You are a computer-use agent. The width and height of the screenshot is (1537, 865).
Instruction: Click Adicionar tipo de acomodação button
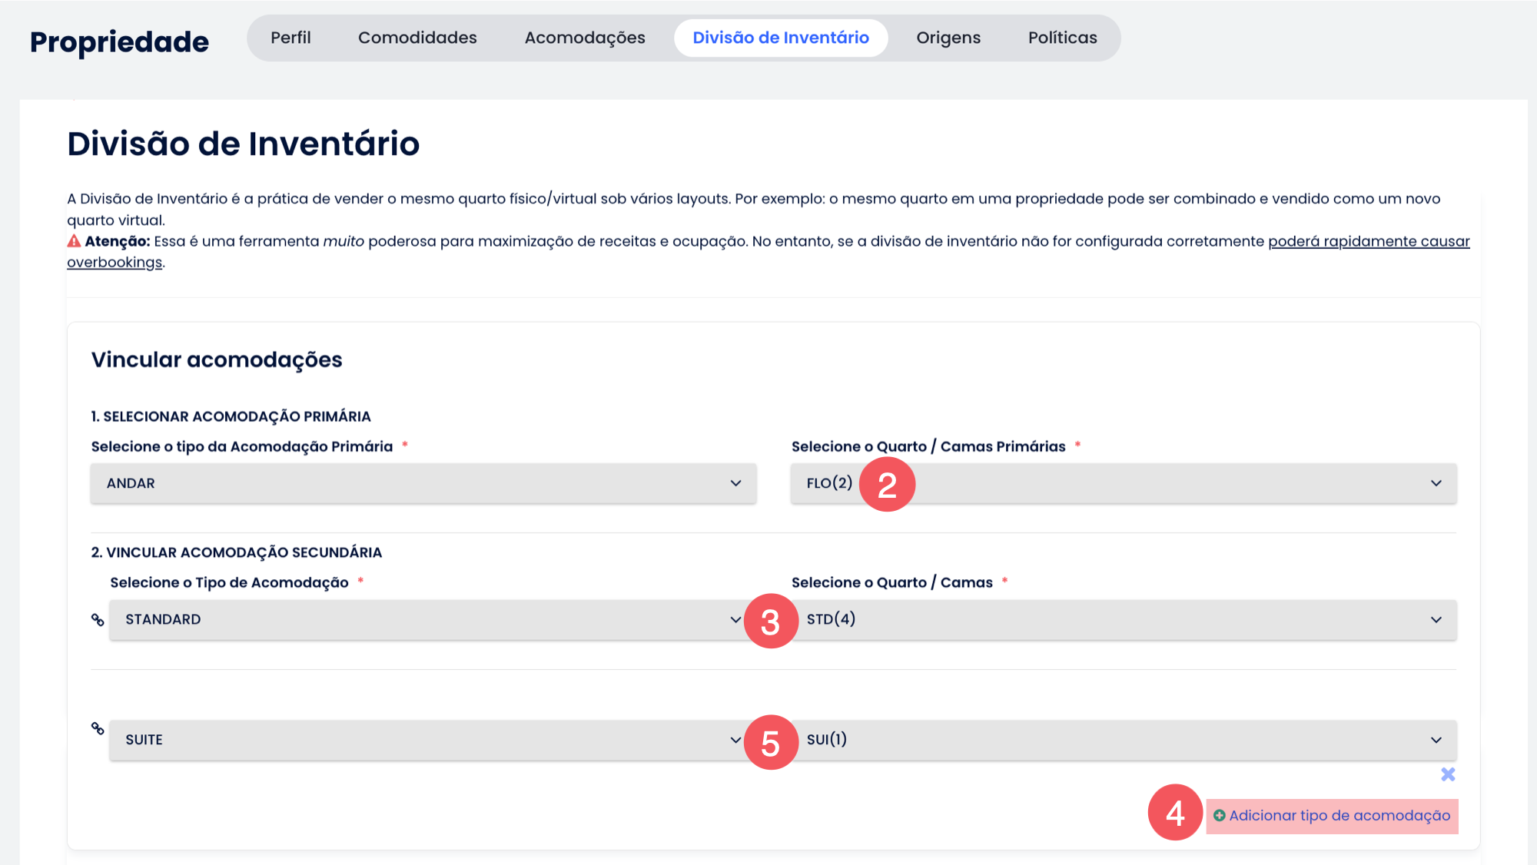tap(1339, 816)
